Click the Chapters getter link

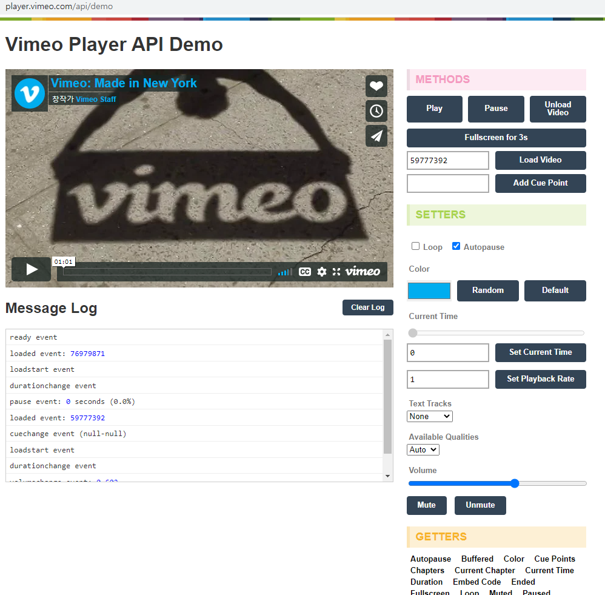click(427, 571)
